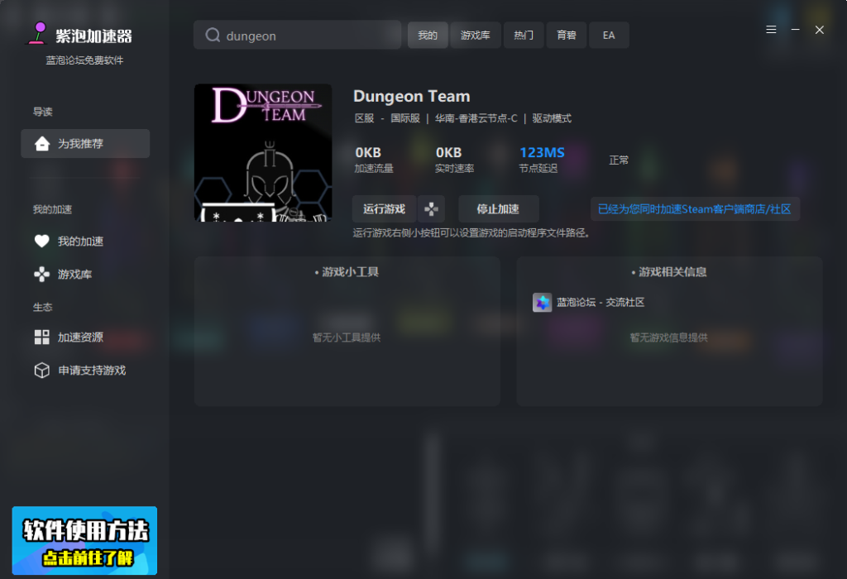
Task: Click the 加速流量 traffic label
Action: coord(374,169)
